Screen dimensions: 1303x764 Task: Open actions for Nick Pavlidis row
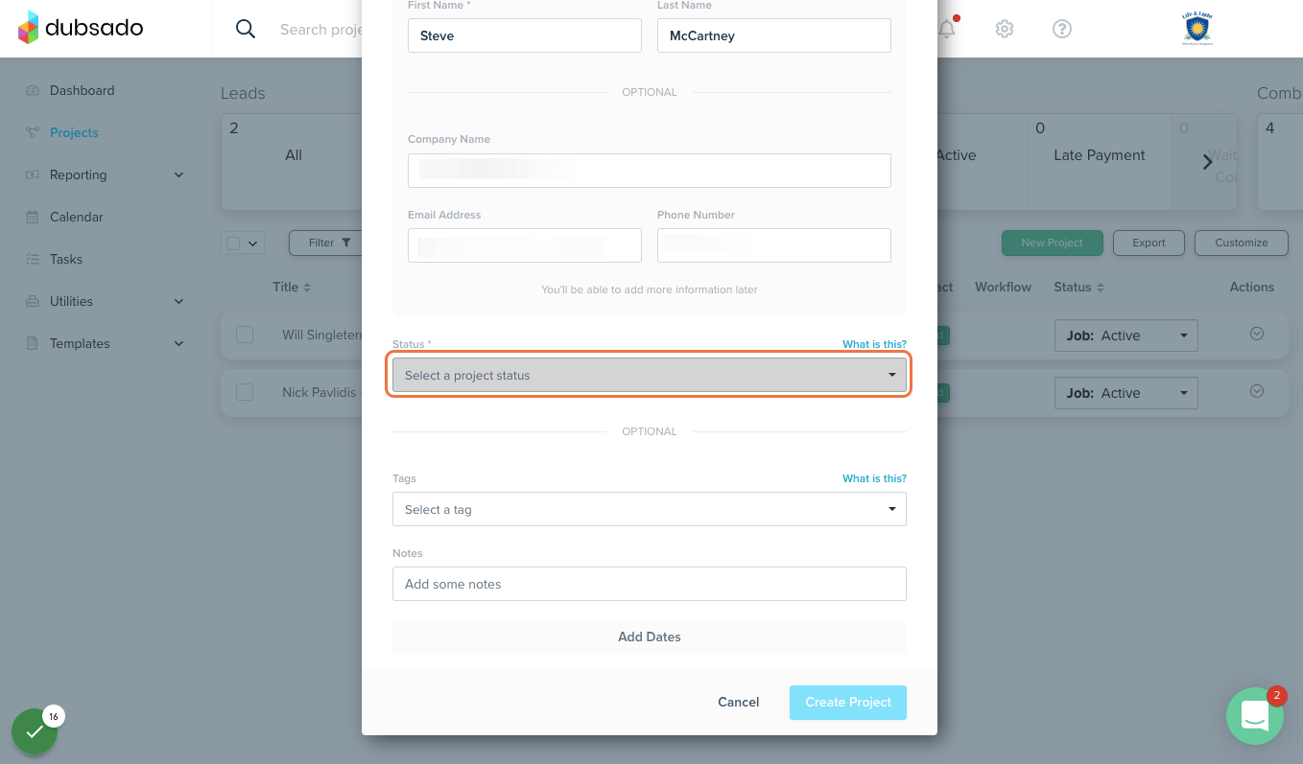[x=1257, y=391]
